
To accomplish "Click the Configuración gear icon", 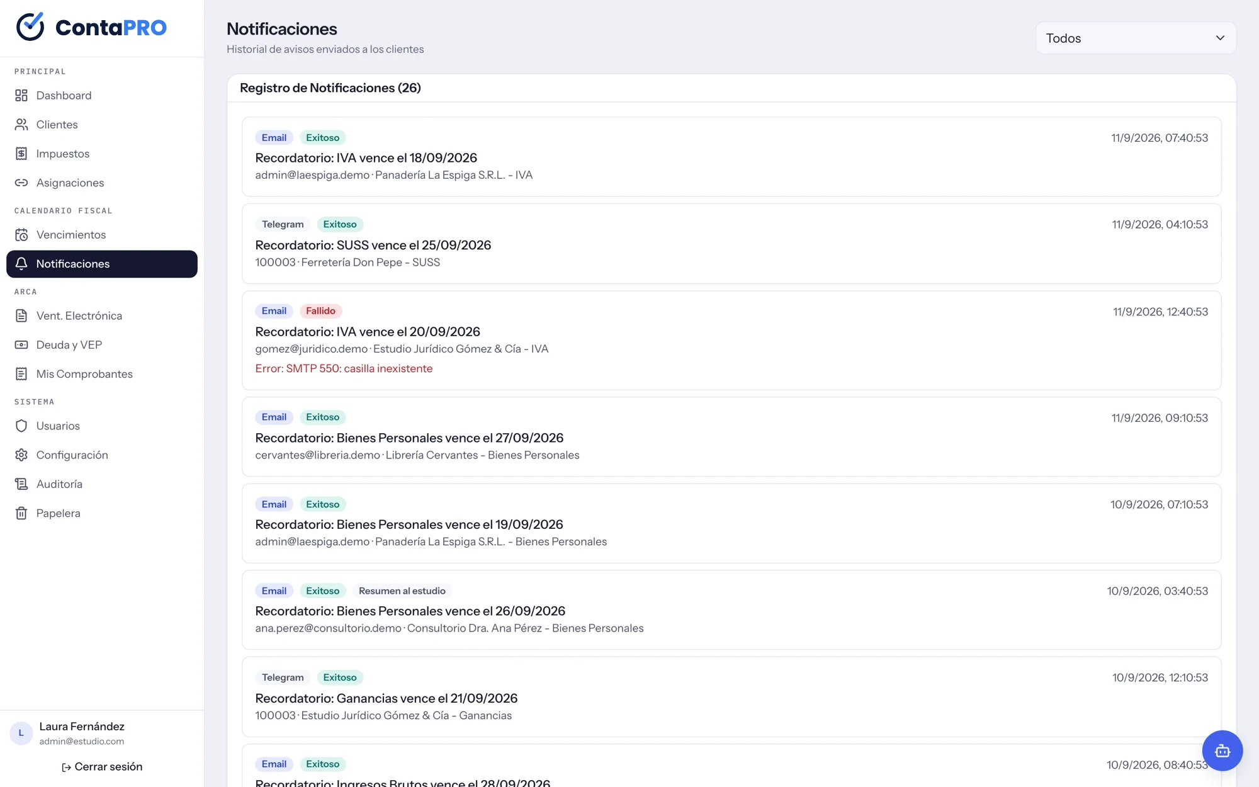I will (21, 455).
